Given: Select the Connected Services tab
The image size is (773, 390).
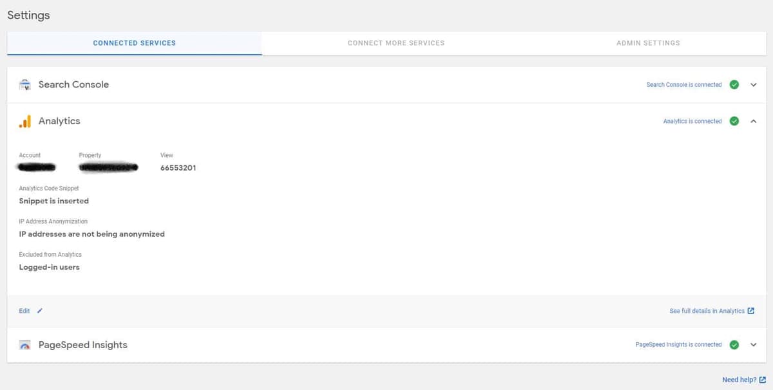Looking at the screenshot, I should [134, 43].
